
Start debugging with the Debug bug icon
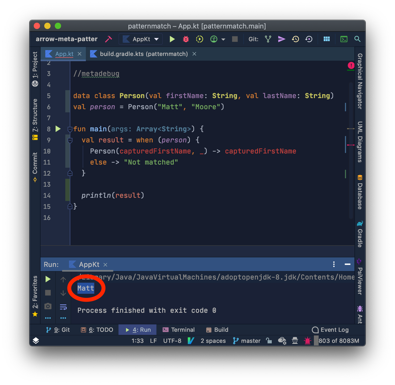tap(186, 39)
